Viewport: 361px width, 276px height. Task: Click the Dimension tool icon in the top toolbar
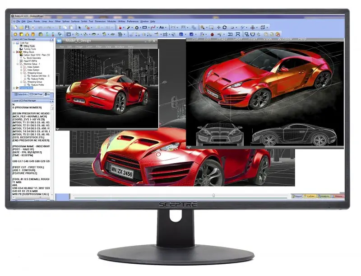[173, 28]
